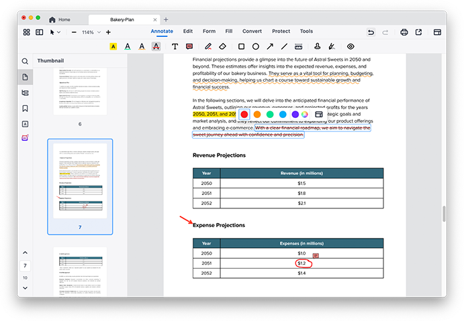
Task: Zoom out with the minus button
Action: click(x=74, y=32)
